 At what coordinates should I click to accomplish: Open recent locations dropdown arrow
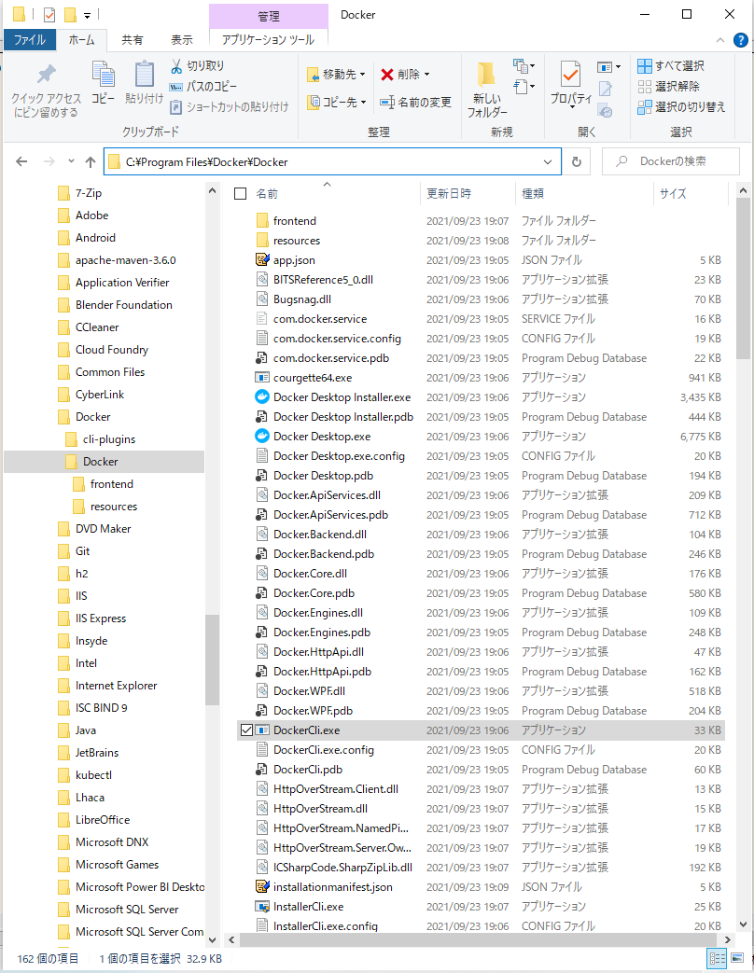click(71, 161)
